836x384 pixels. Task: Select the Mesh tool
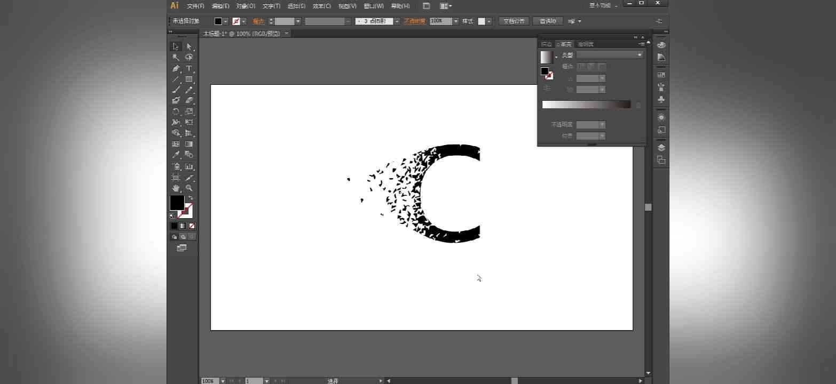click(176, 144)
